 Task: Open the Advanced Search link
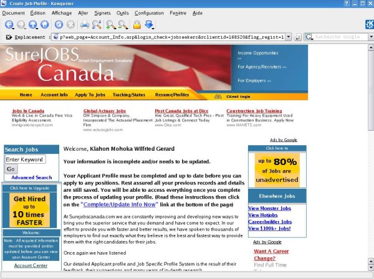[32, 177]
